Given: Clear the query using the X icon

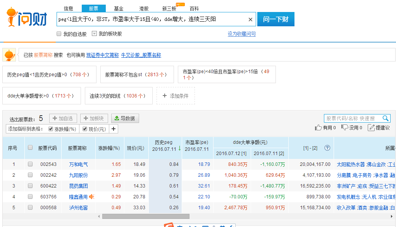Looking at the screenshot, I should click(x=250, y=19).
